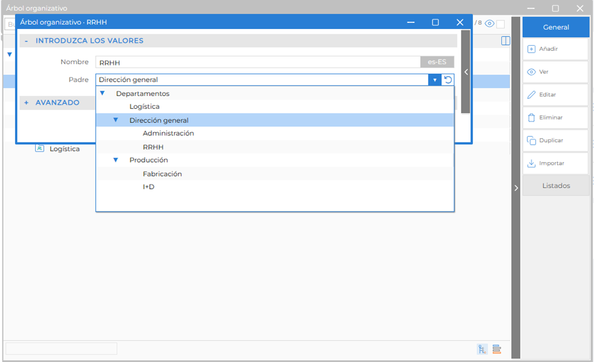Click the Importar download icon
The image size is (594, 362).
pyautogui.click(x=531, y=164)
